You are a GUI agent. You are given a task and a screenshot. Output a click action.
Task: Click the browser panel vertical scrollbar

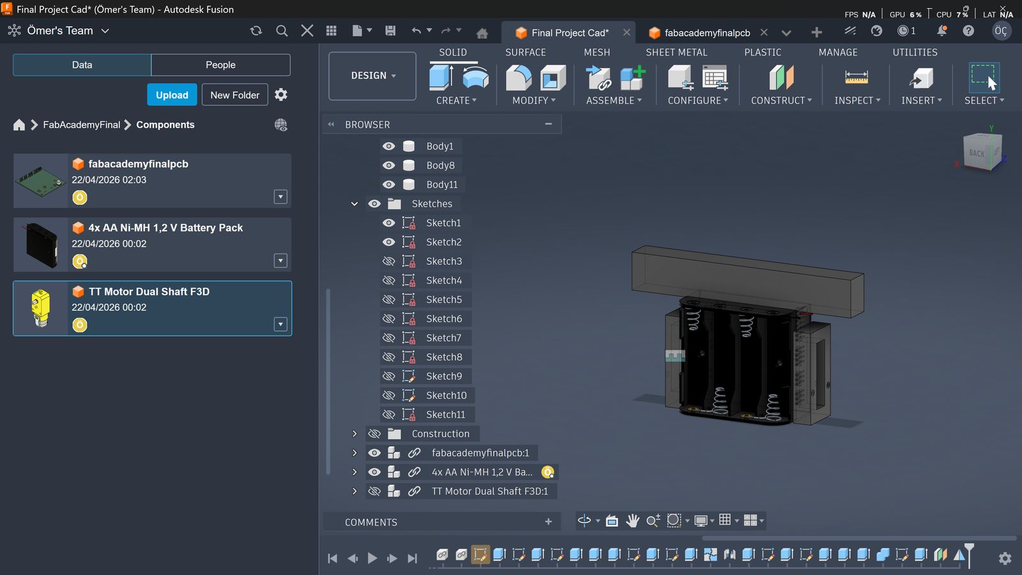(x=328, y=381)
